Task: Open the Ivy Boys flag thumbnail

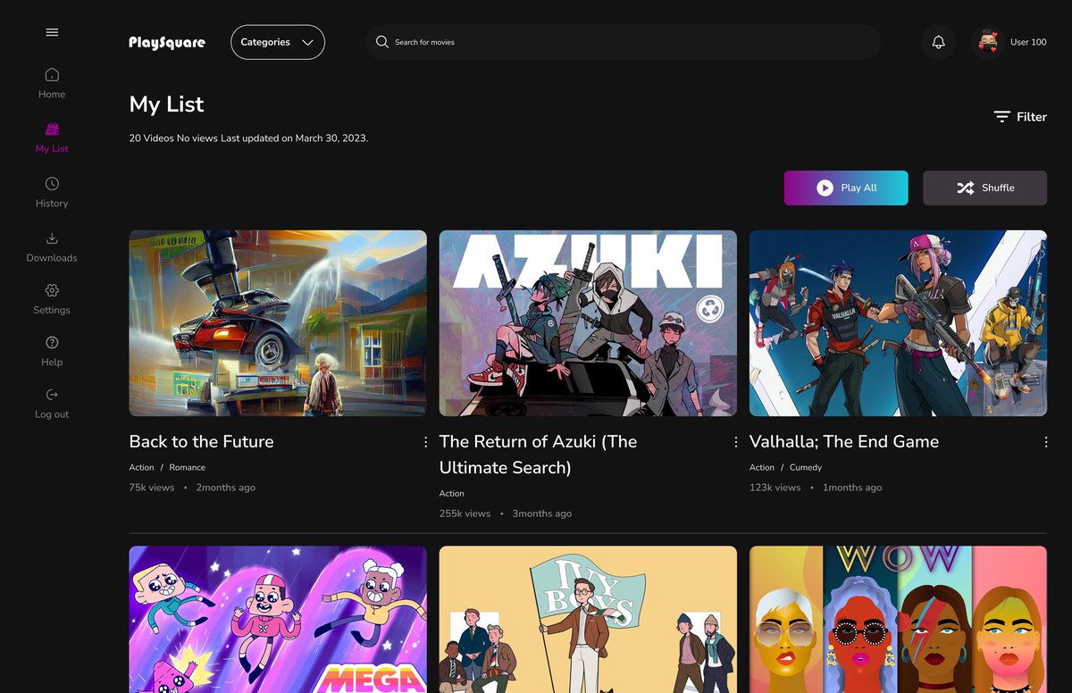Action: (x=588, y=620)
